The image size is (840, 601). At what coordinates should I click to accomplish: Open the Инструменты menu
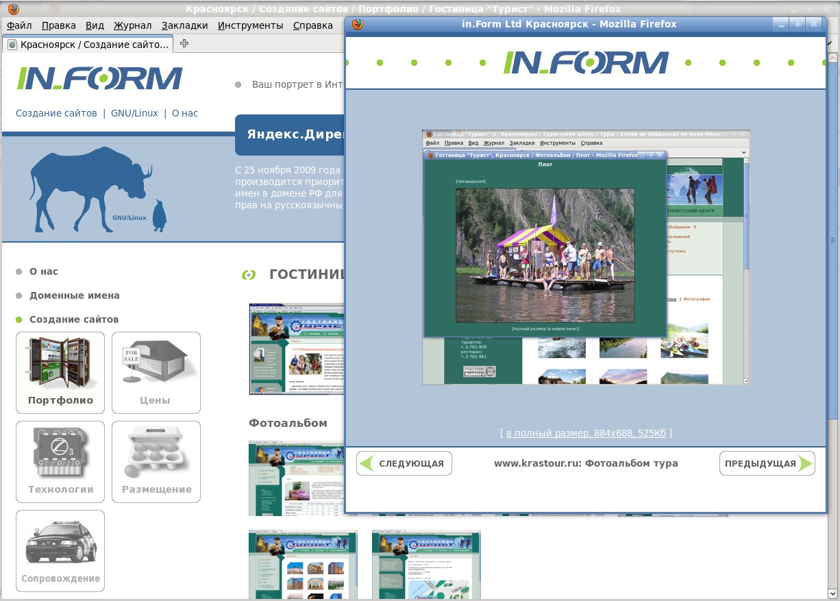250,25
